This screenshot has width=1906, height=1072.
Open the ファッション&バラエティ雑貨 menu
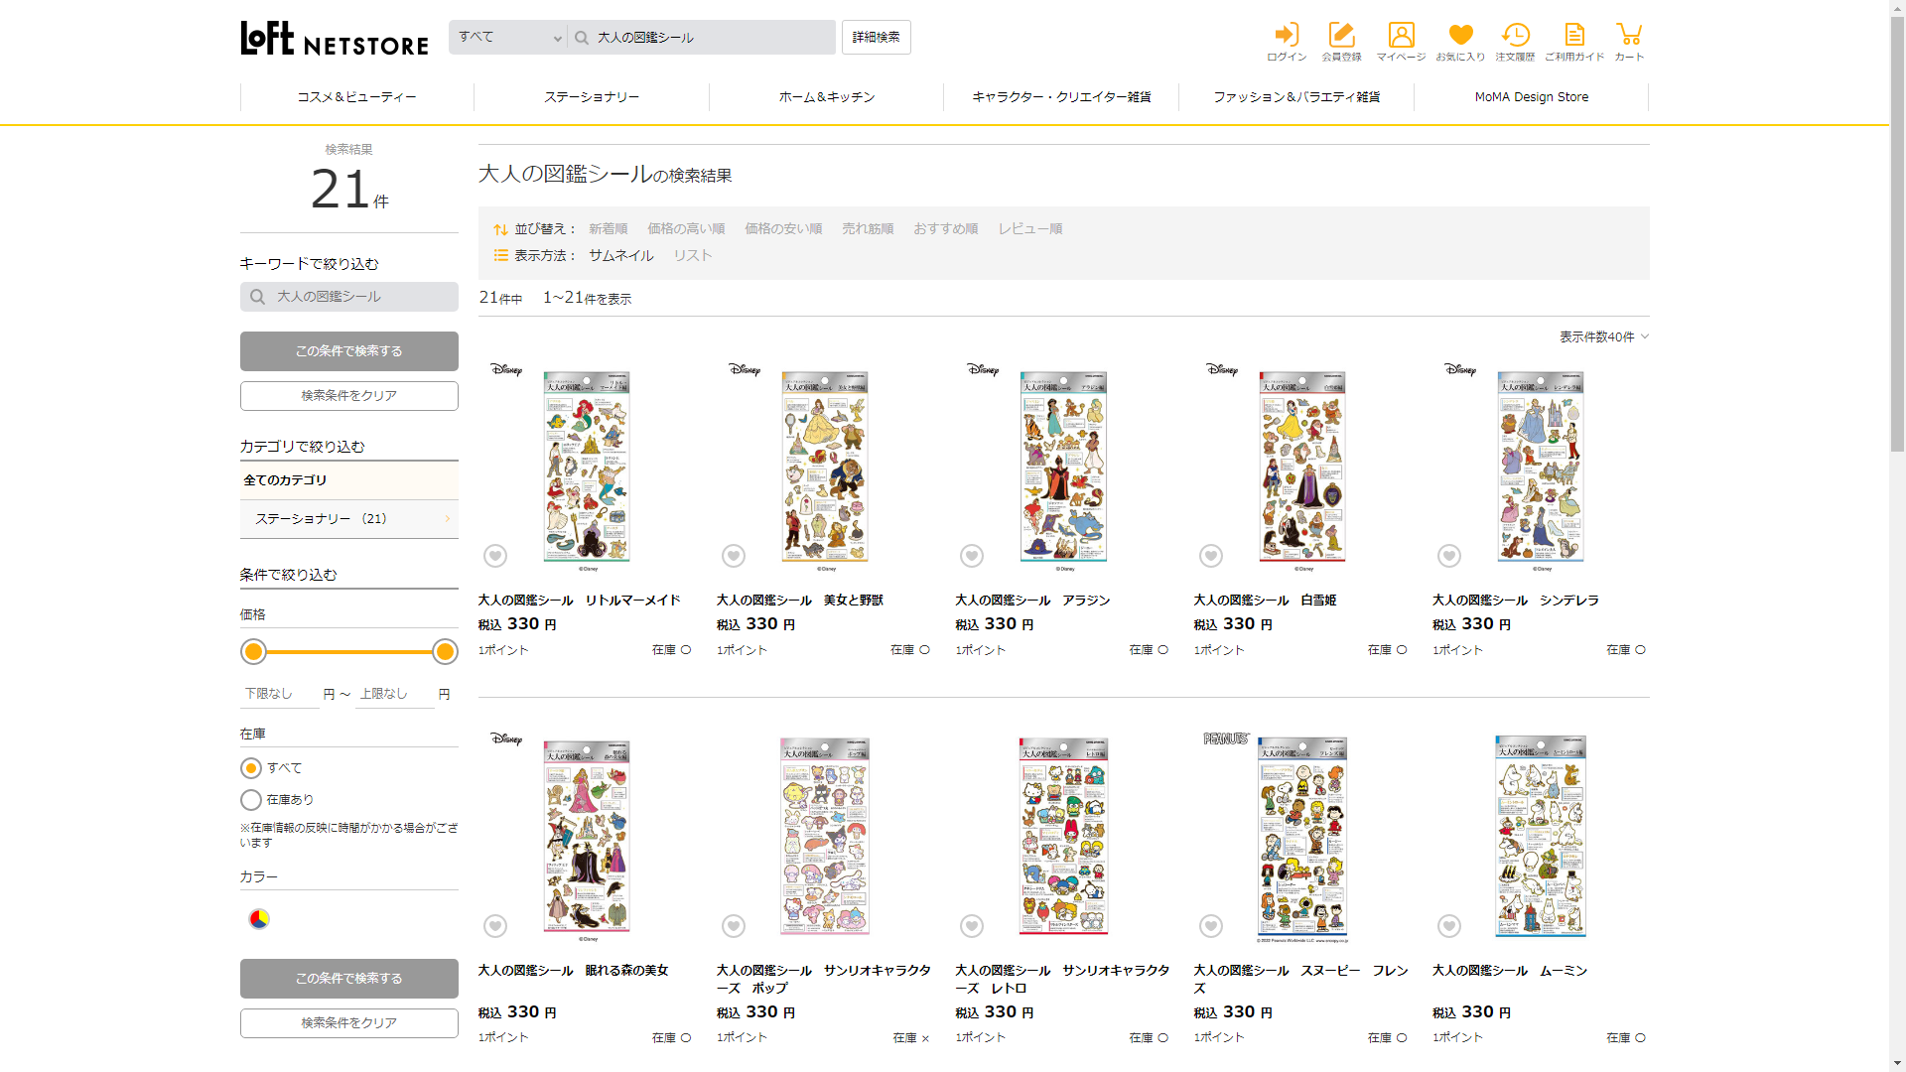(x=1296, y=97)
